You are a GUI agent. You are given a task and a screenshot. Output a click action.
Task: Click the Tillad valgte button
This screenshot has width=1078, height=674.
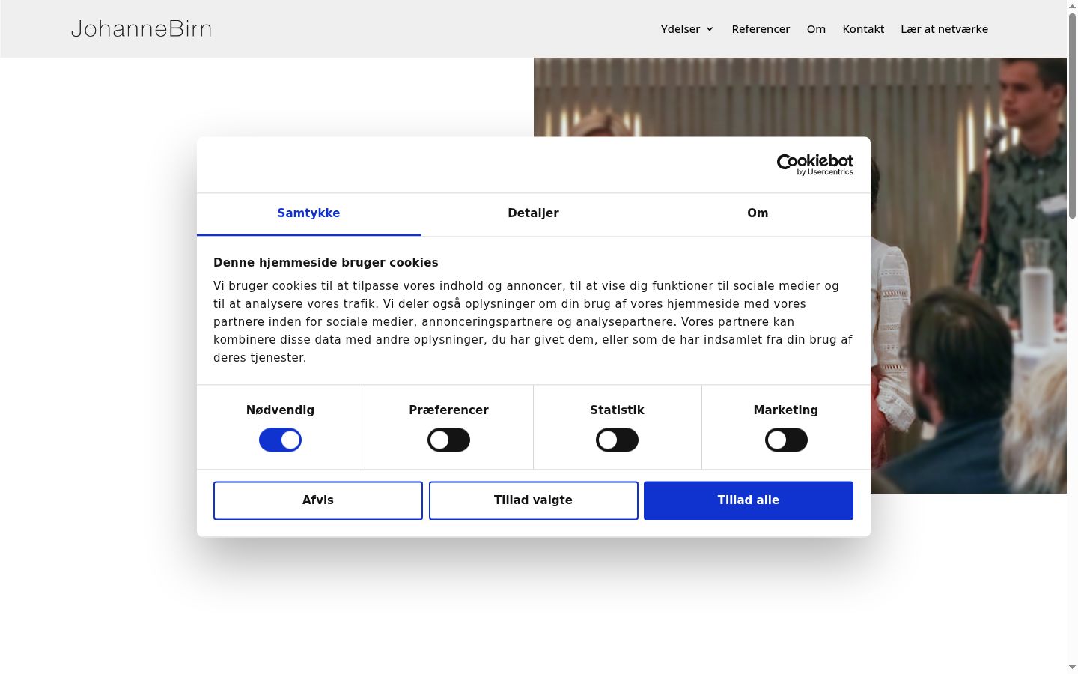coord(533,500)
